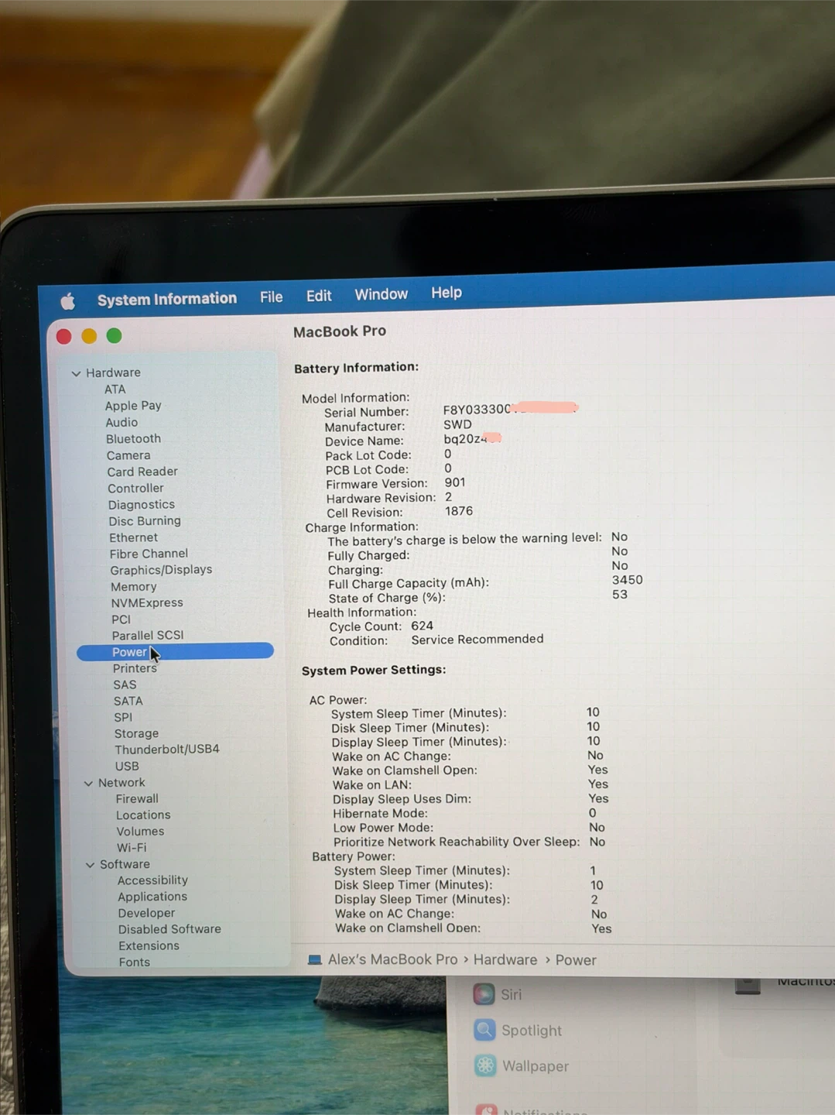The width and height of the screenshot is (835, 1115).
Task: Select PCI in the sidebar
Action: pyautogui.click(x=121, y=619)
